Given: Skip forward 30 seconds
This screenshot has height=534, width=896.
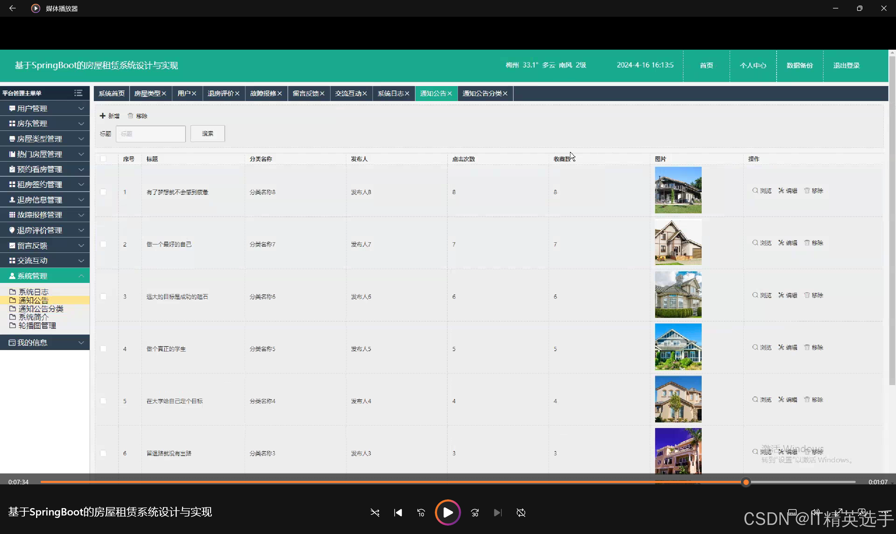Looking at the screenshot, I should [475, 512].
